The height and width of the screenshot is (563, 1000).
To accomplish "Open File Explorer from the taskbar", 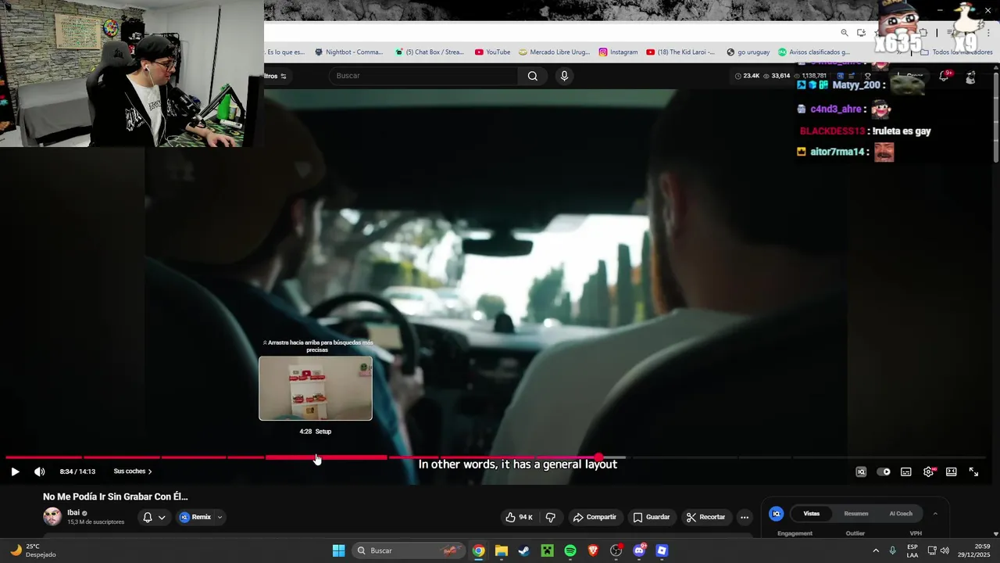I will 501,550.
